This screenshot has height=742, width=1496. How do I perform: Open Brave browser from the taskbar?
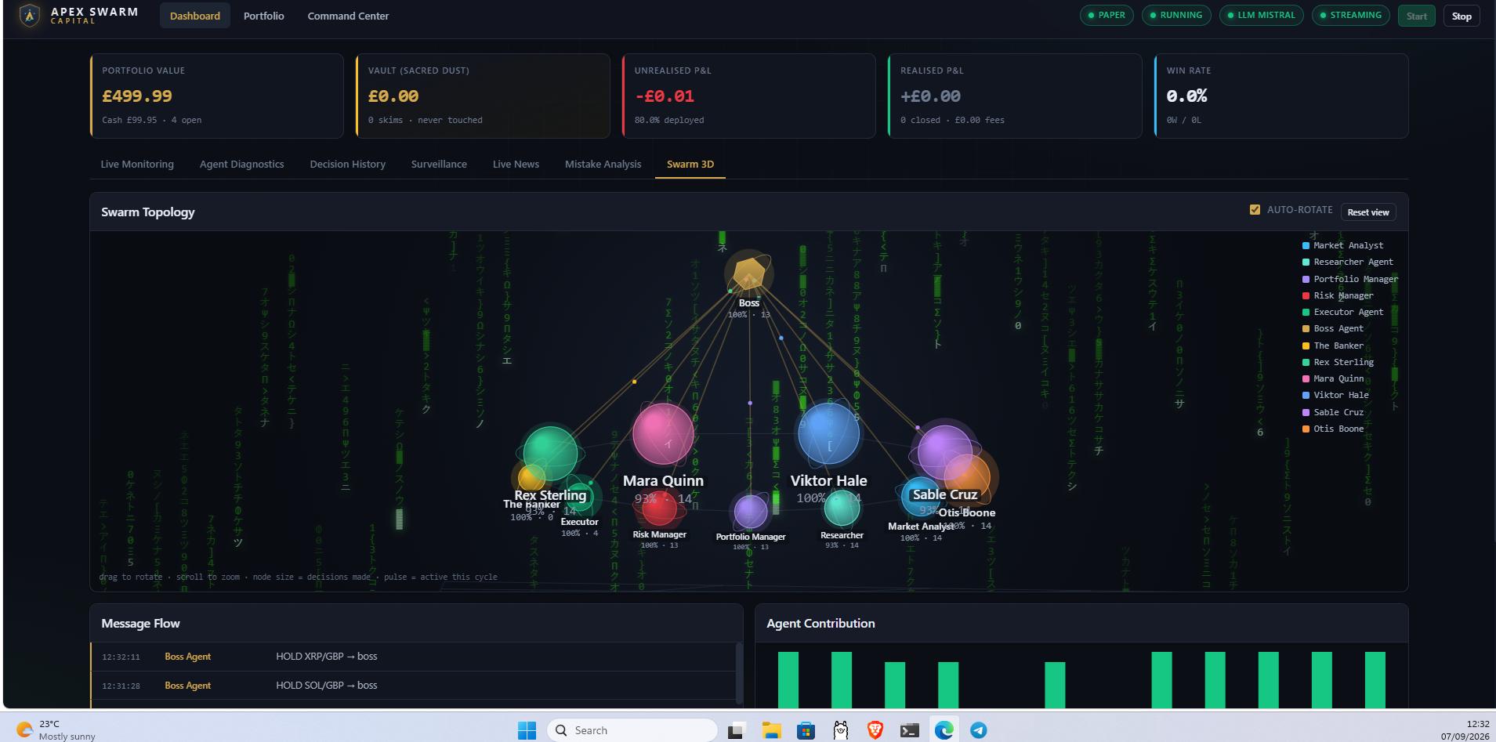875,730
